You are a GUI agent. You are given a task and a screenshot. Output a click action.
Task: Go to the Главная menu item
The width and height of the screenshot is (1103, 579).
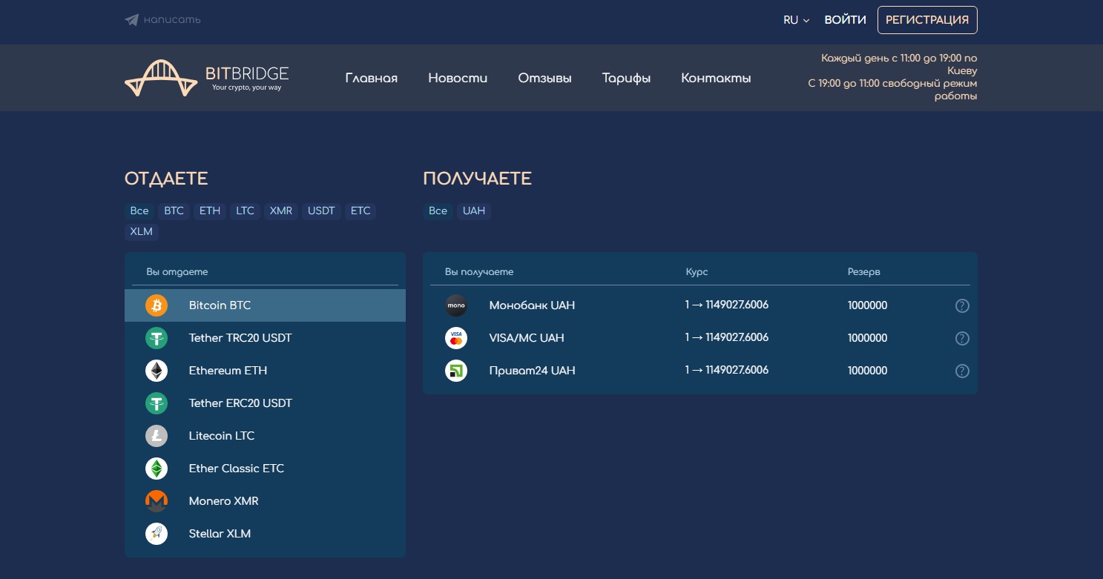tap(372, 78)
